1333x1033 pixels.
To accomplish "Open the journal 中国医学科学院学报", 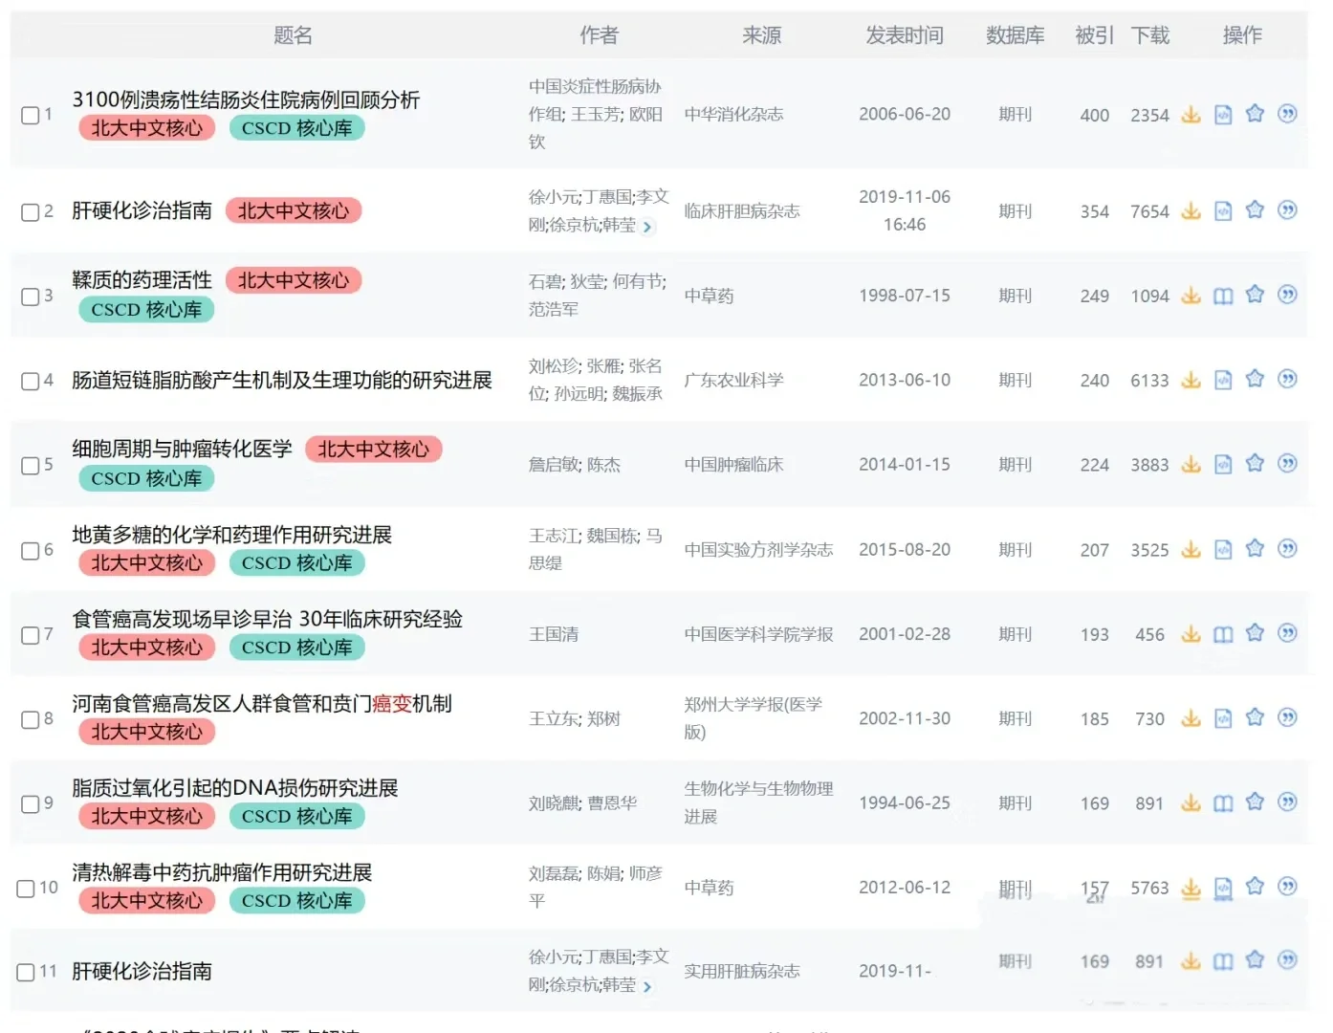I will click(759, 634).
